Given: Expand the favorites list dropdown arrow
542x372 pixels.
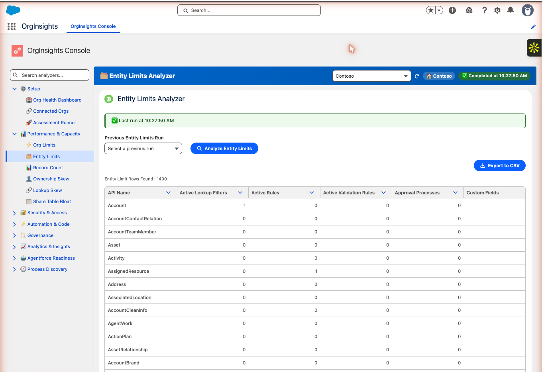Looking at the screenshot, I should point(439,10).
